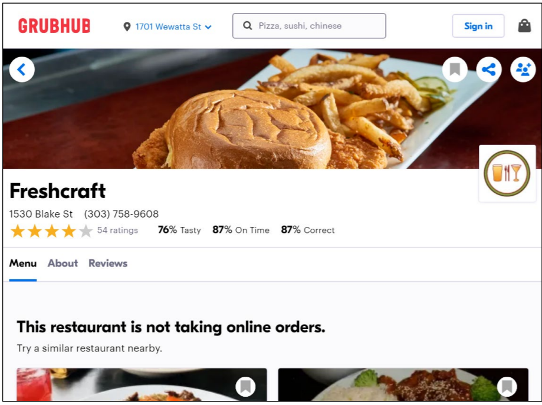Expand the 1701 Wewatta St address dropdown
This screenshot has width=542, height=405.
click(168, 27)
